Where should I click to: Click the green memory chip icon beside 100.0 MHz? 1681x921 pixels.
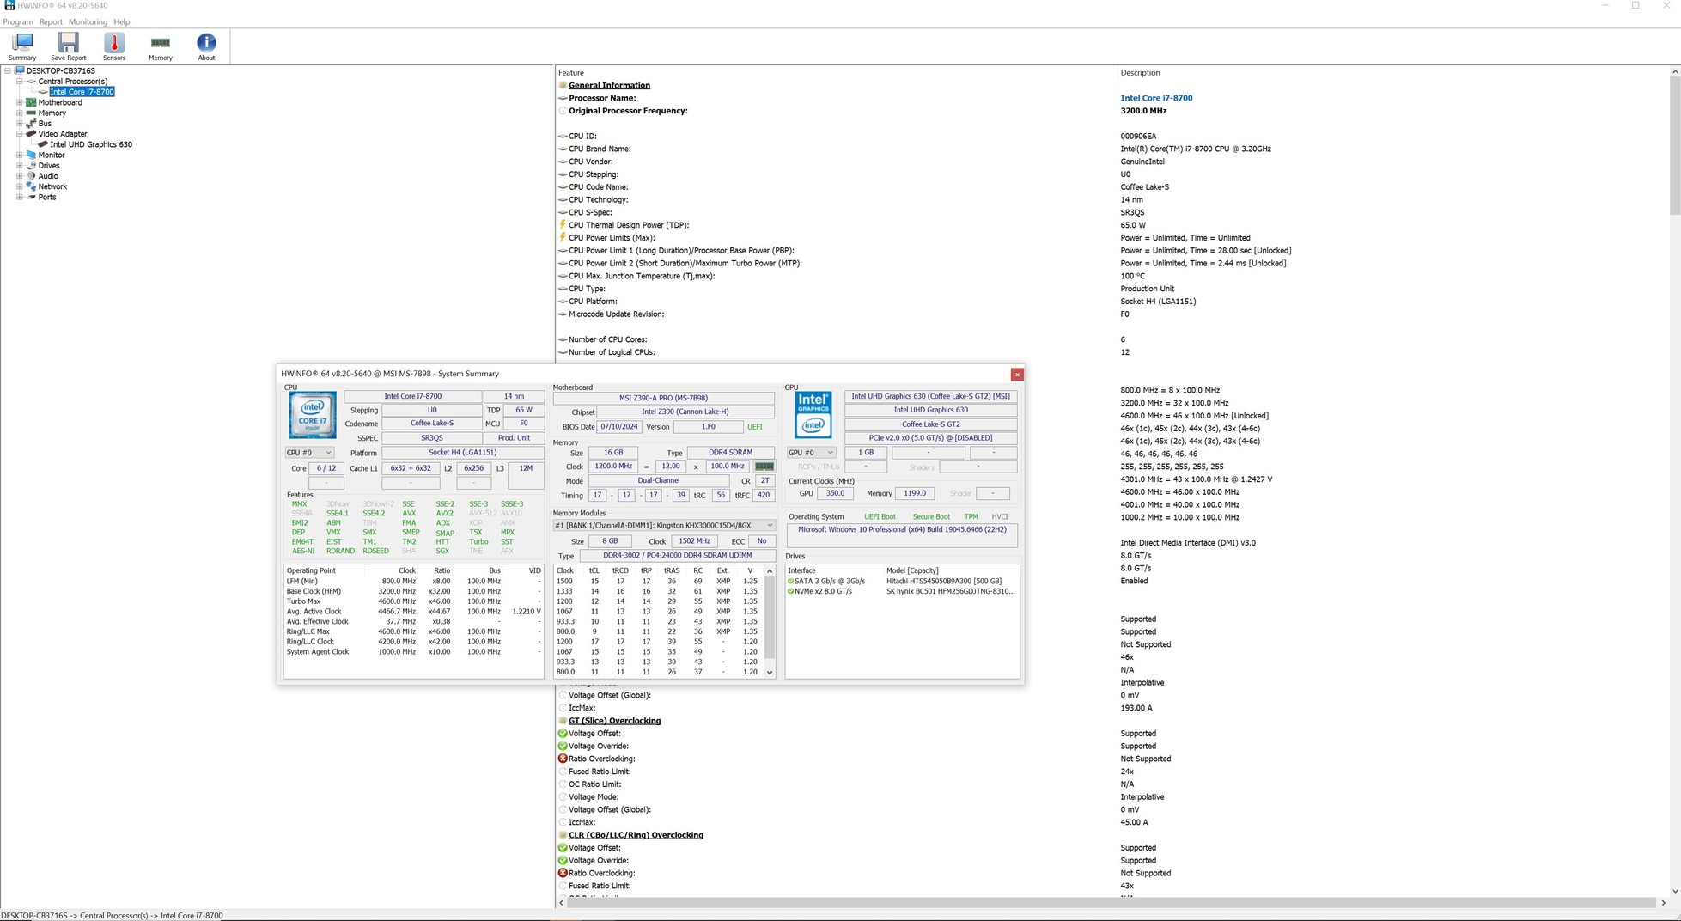764,467
